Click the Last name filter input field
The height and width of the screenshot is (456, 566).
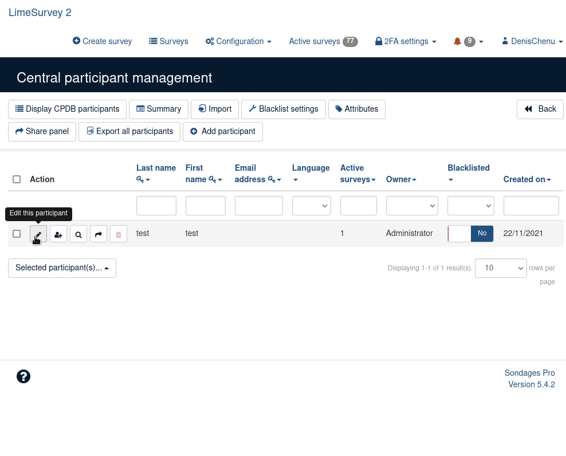point(156,206)
